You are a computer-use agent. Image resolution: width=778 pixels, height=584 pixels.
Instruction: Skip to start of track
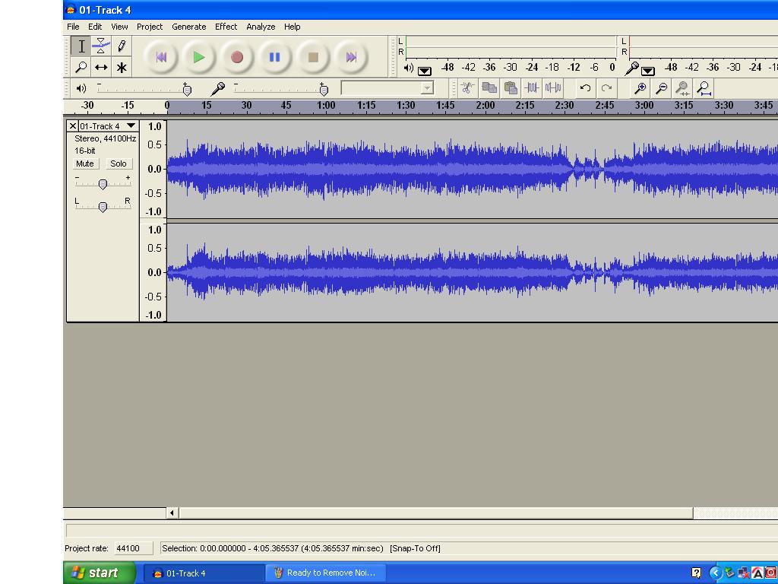tap(161, 57)
